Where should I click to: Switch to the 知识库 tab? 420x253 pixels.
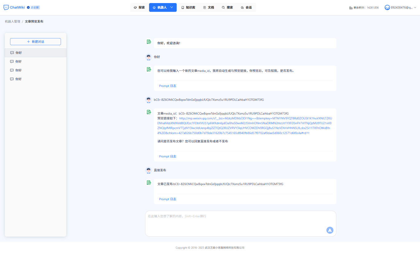tap(189, 7)
